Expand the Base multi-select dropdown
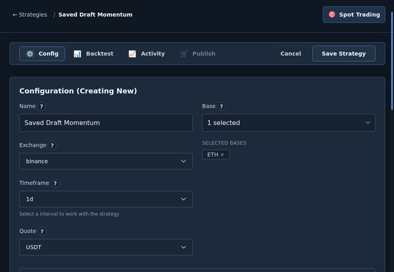The image size is (394, 272). pos(289,123)
